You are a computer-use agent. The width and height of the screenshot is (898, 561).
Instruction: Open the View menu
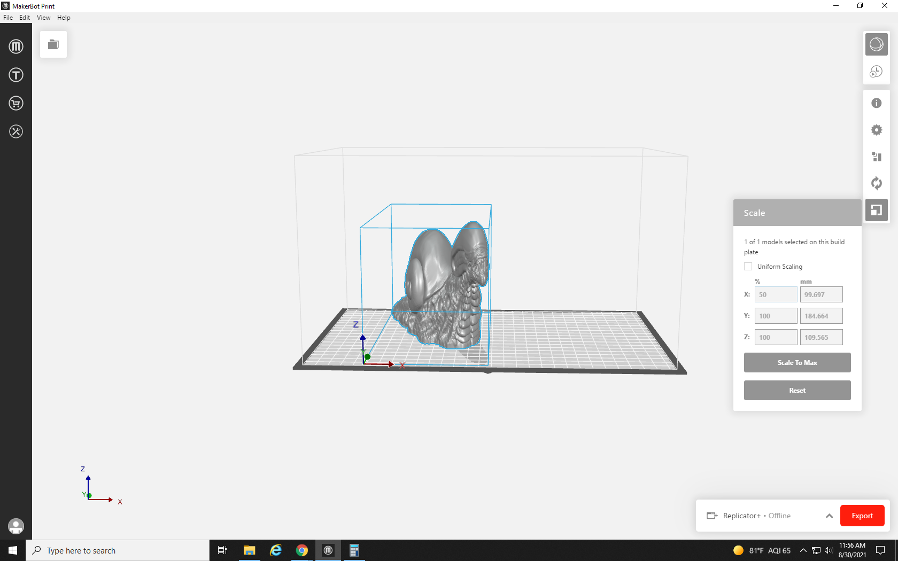coord(44,18)
